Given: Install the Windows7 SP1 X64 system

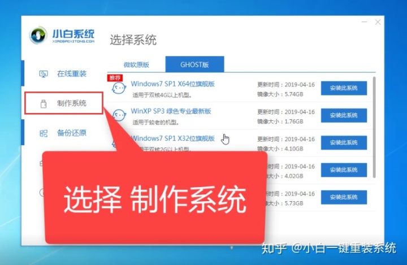Looking at the screenshot, I should pyautogui.click(x=344, y=88).
